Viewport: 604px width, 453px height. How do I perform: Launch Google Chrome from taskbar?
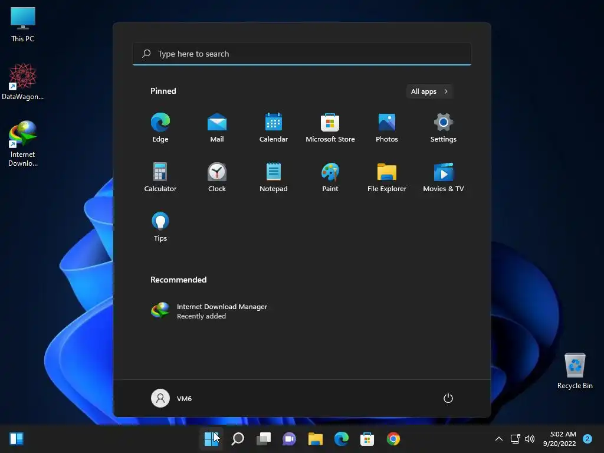click(393, 439)
